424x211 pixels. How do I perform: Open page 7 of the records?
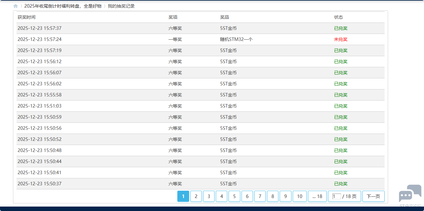(260, 196)
